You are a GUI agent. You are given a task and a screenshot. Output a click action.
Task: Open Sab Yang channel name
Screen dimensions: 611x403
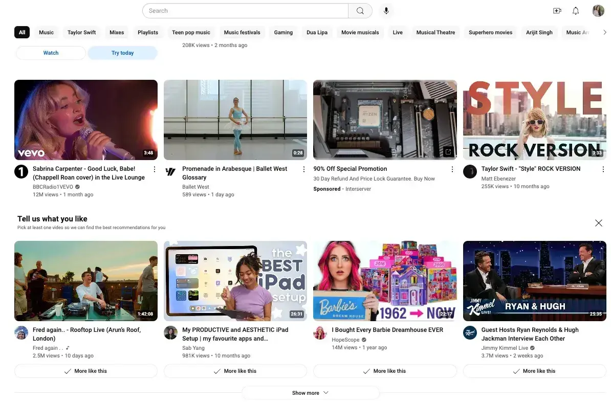(x=193, y=348)
